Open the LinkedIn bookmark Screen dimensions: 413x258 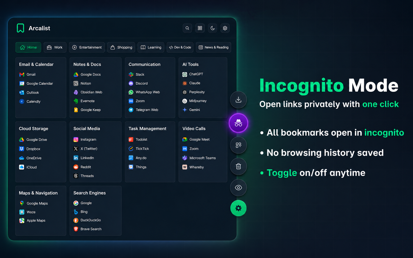pyautogui.click(x=84, y=158)
